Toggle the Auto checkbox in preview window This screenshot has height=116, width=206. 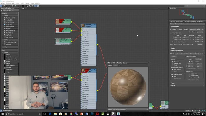pyautogui.click(x=108, y=65)
